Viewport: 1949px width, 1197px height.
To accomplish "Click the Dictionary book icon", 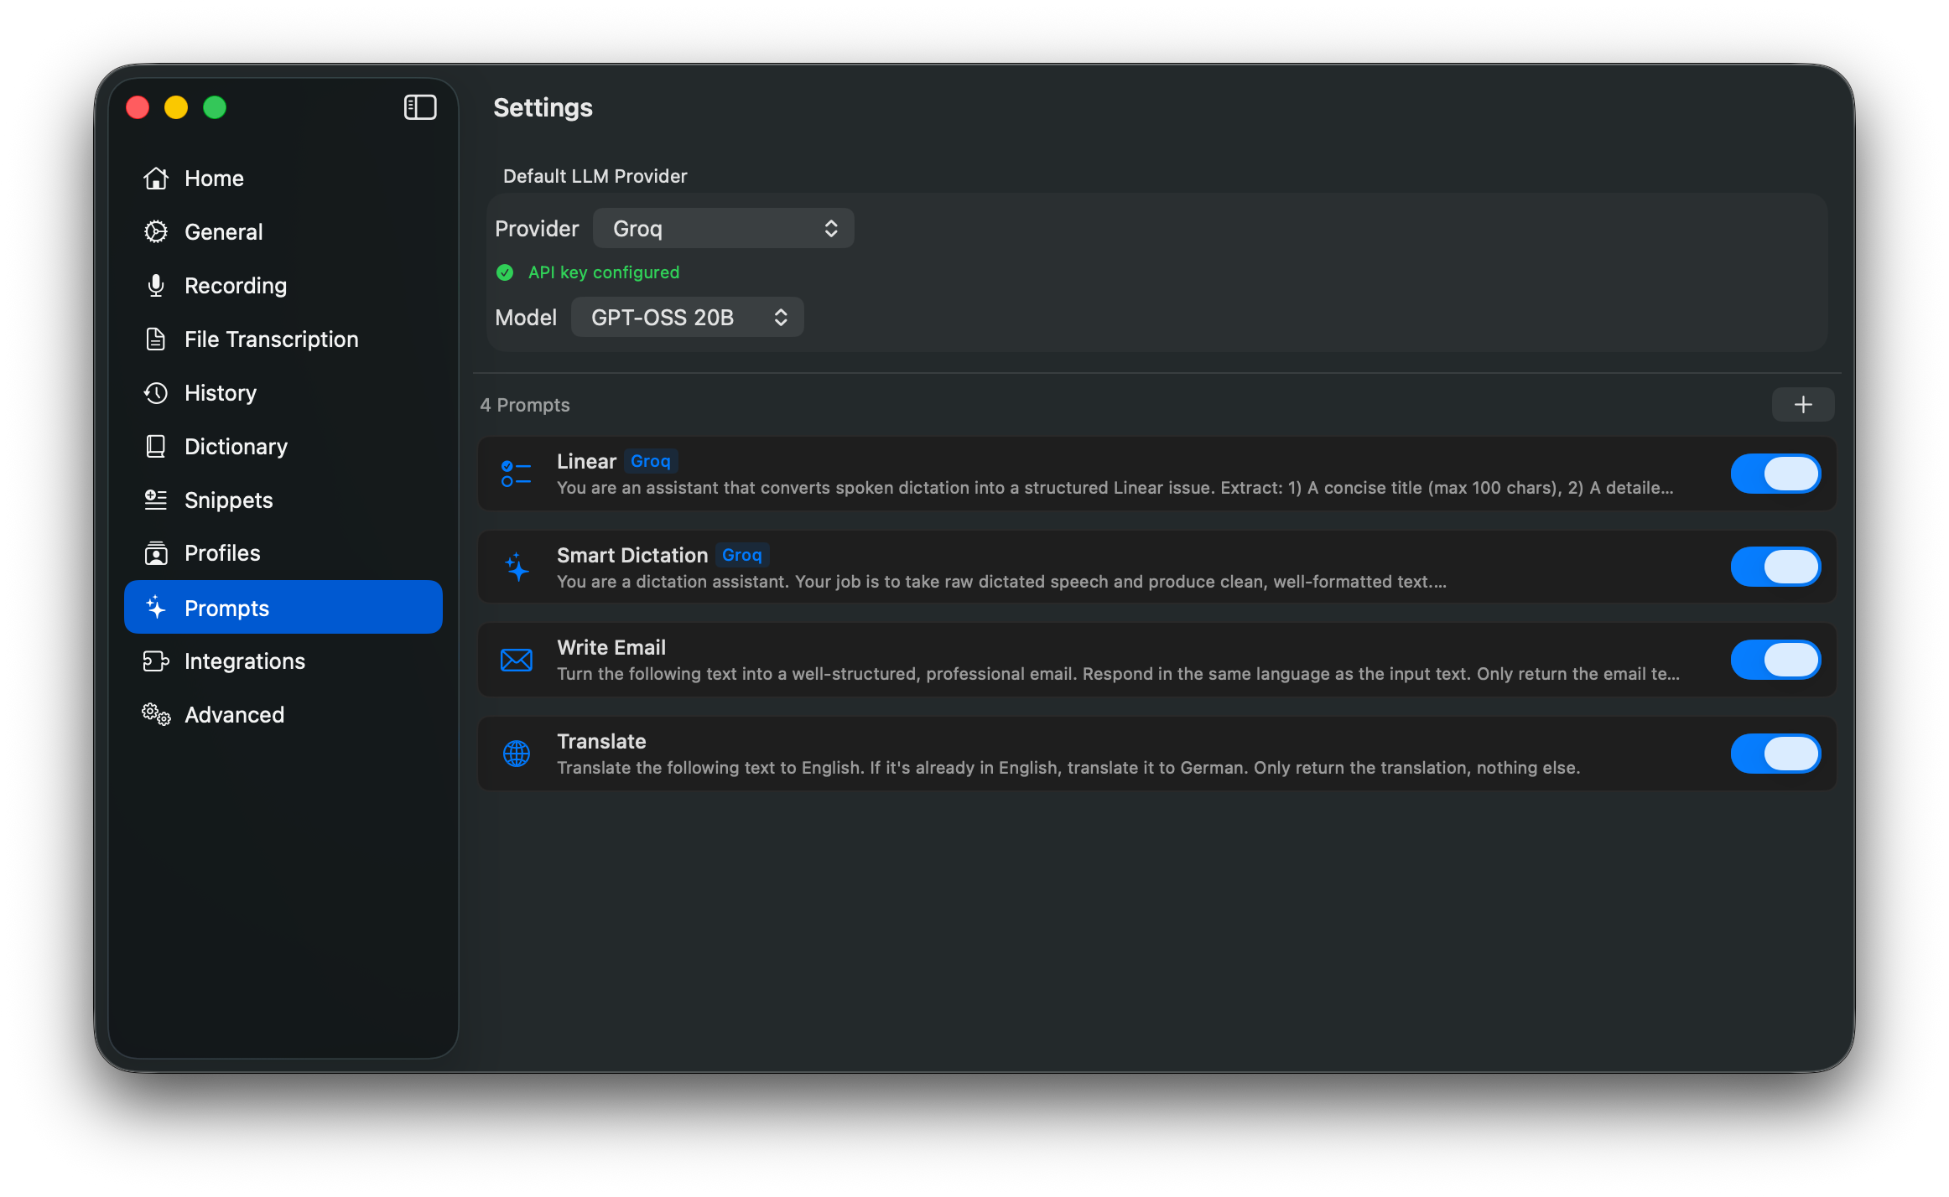I will click(156, 447).
